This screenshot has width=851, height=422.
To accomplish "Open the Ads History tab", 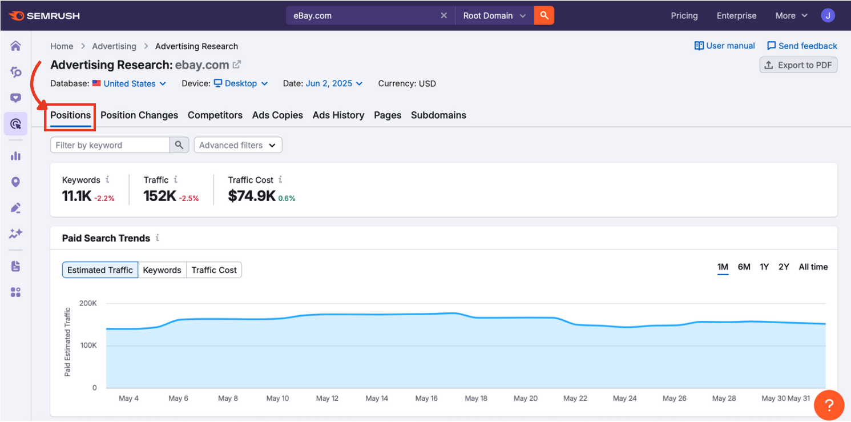I will [338, 115].
